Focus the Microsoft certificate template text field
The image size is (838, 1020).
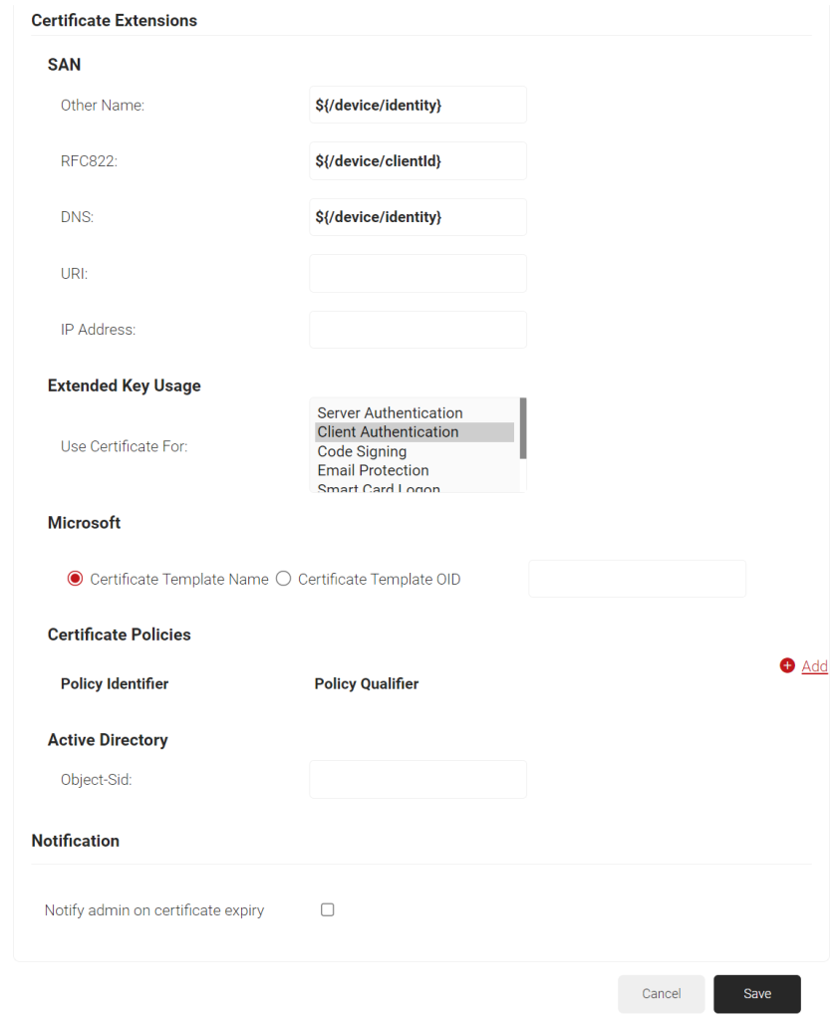point(637,579)
